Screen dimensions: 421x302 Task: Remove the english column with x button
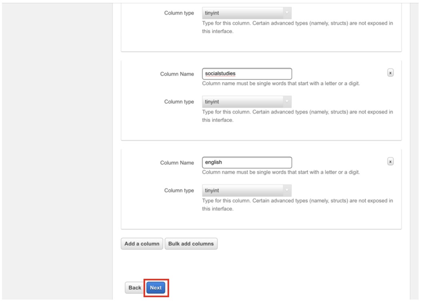click(391, 162)
